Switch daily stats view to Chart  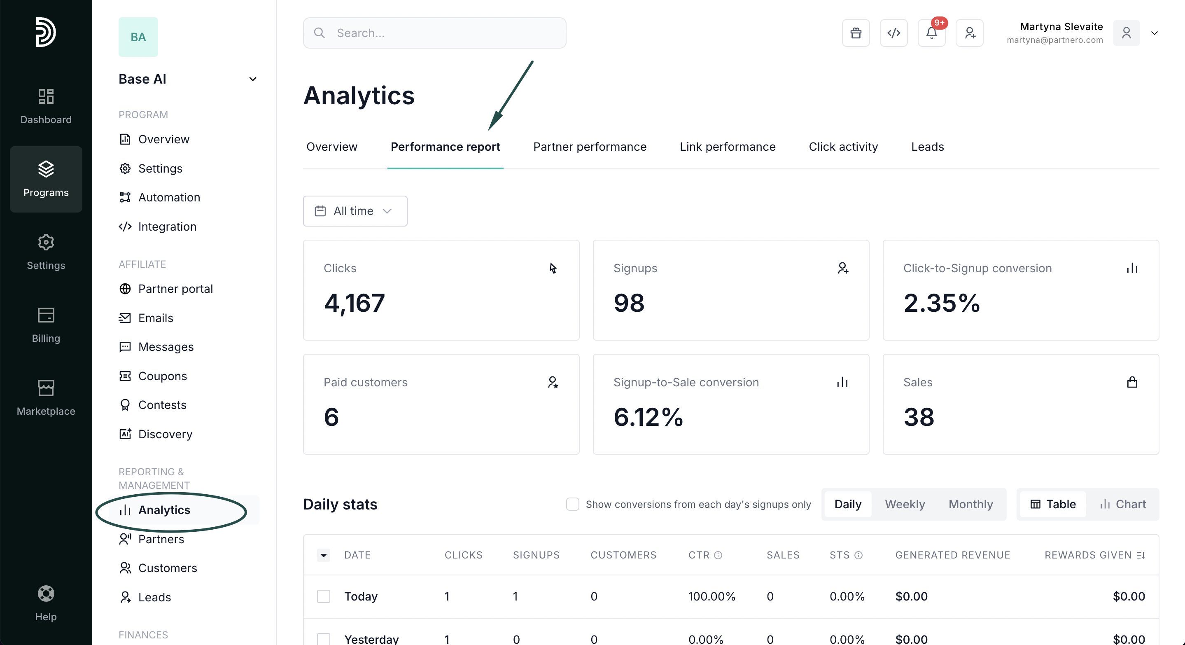pyautogui.click(x=1123, y=504)
